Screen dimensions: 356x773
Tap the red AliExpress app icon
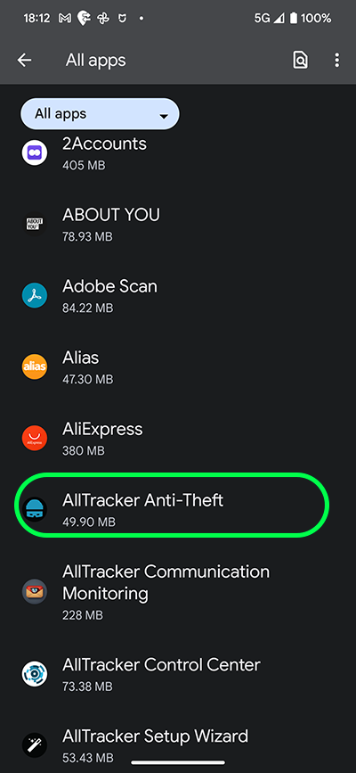pos(35,439)
